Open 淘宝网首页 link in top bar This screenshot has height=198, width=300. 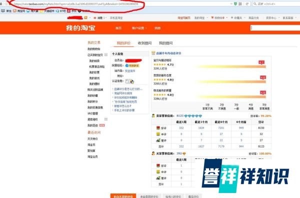click(184, 18)
